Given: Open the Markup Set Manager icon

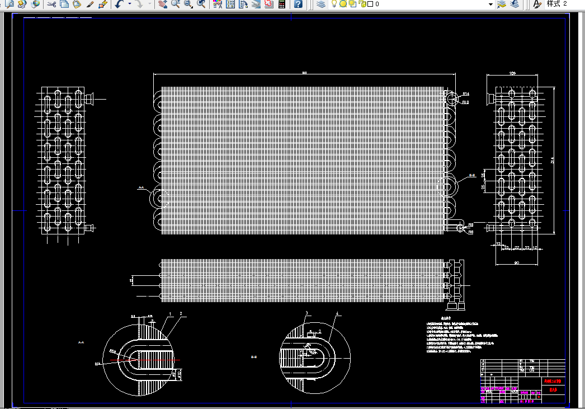Looking at the screenshot, I should (268, 4).
